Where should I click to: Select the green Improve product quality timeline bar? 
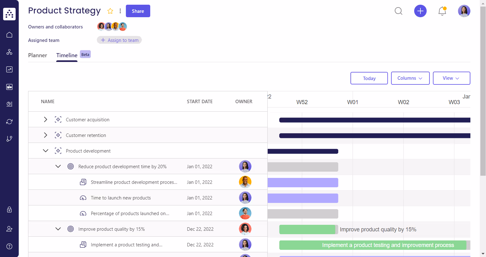[308, 229]
